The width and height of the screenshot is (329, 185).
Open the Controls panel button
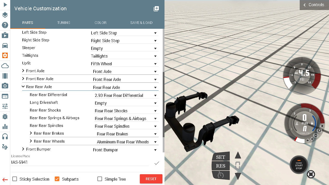(314, 5)
